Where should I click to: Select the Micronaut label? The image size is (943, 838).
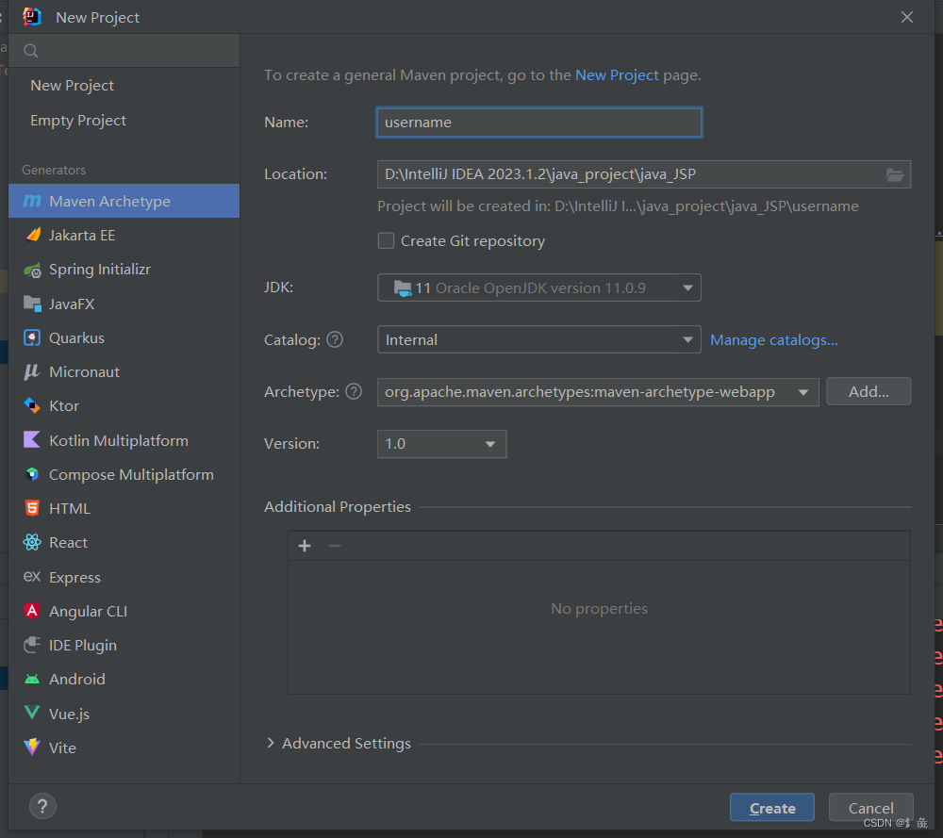(x=84, y=372)
